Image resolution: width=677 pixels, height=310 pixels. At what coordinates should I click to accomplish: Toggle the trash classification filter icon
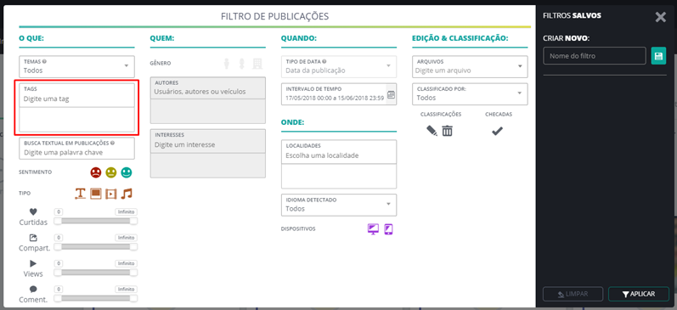448,131
